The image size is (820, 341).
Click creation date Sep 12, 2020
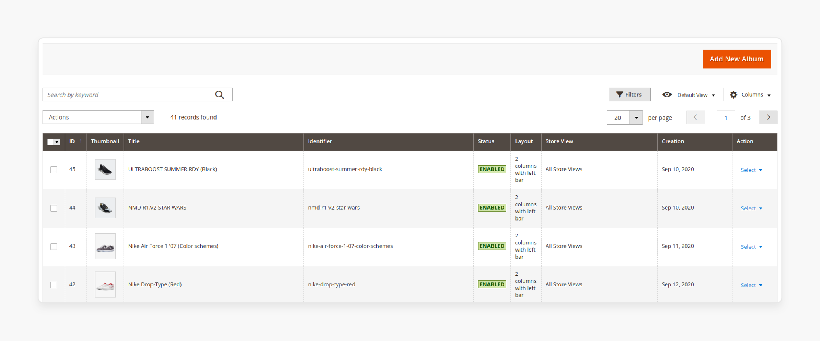(x=678, y=285)
